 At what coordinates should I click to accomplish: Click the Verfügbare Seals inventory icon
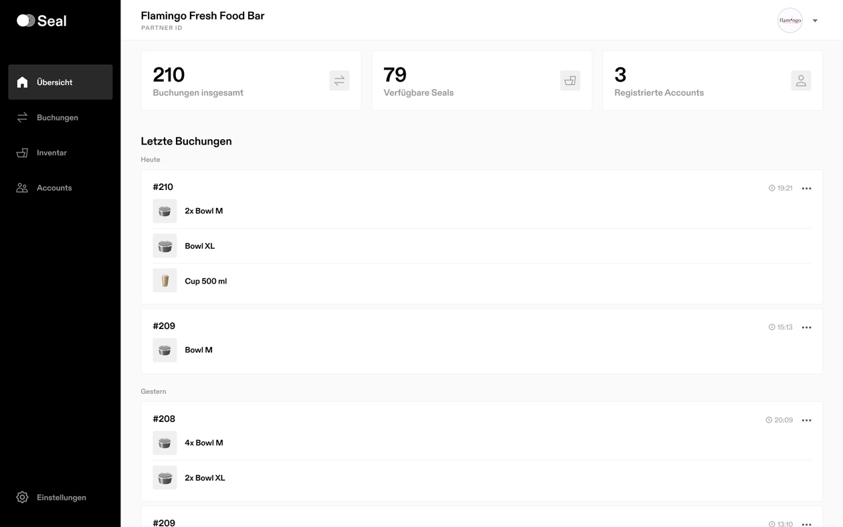coord(570,80)
